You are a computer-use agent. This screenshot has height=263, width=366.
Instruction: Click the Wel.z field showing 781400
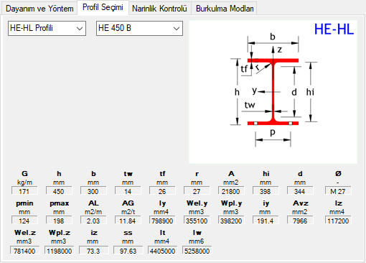[x=25, y=250]
